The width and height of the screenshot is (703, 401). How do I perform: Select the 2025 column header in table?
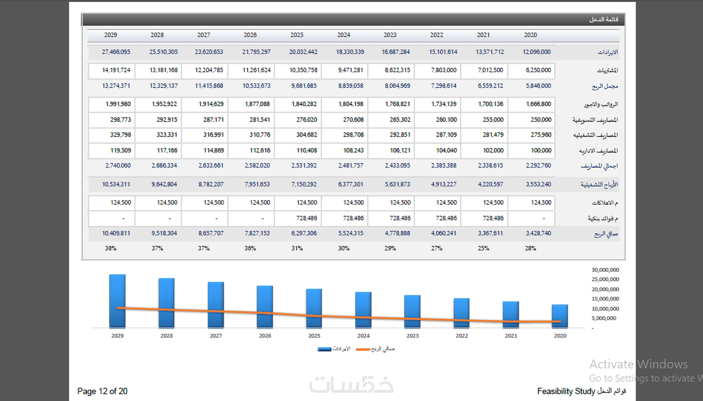point(297,35)
